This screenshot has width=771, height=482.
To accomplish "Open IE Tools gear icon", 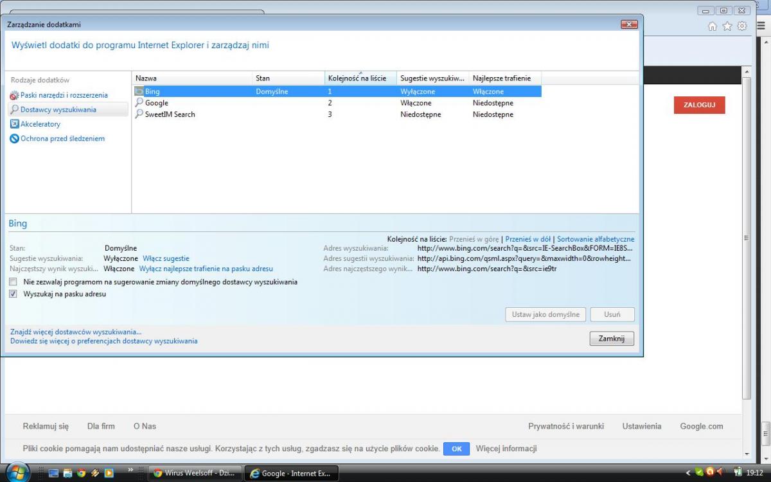I will click(742, 26).
